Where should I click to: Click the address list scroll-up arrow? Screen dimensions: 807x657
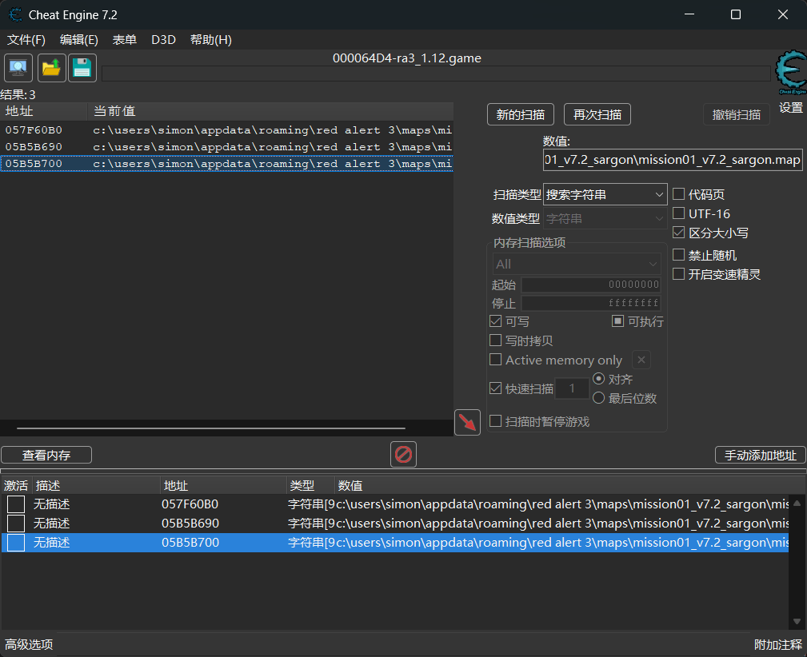(x=797, y=504)
